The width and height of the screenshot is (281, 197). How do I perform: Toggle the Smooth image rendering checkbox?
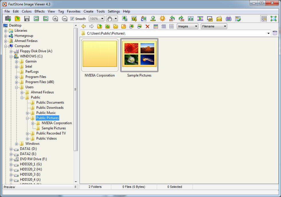pos(72,19)
